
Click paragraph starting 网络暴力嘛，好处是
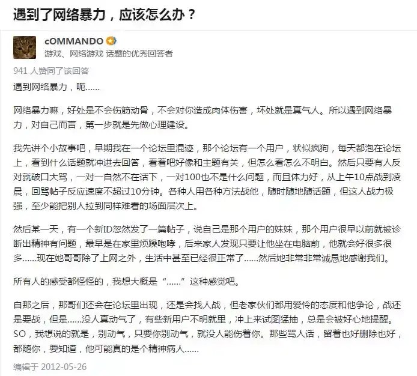pos(202,118)
